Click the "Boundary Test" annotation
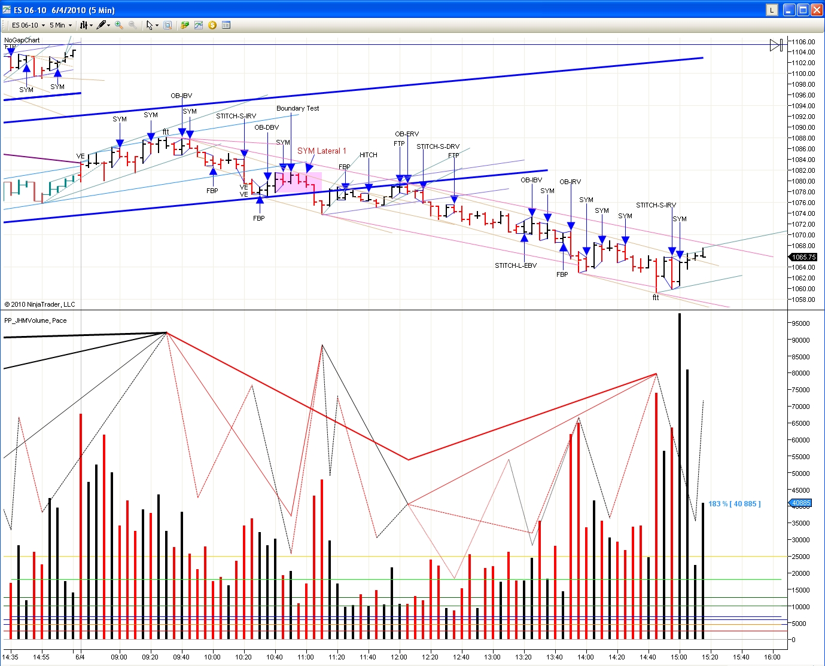825x666 pixels. 297,108
